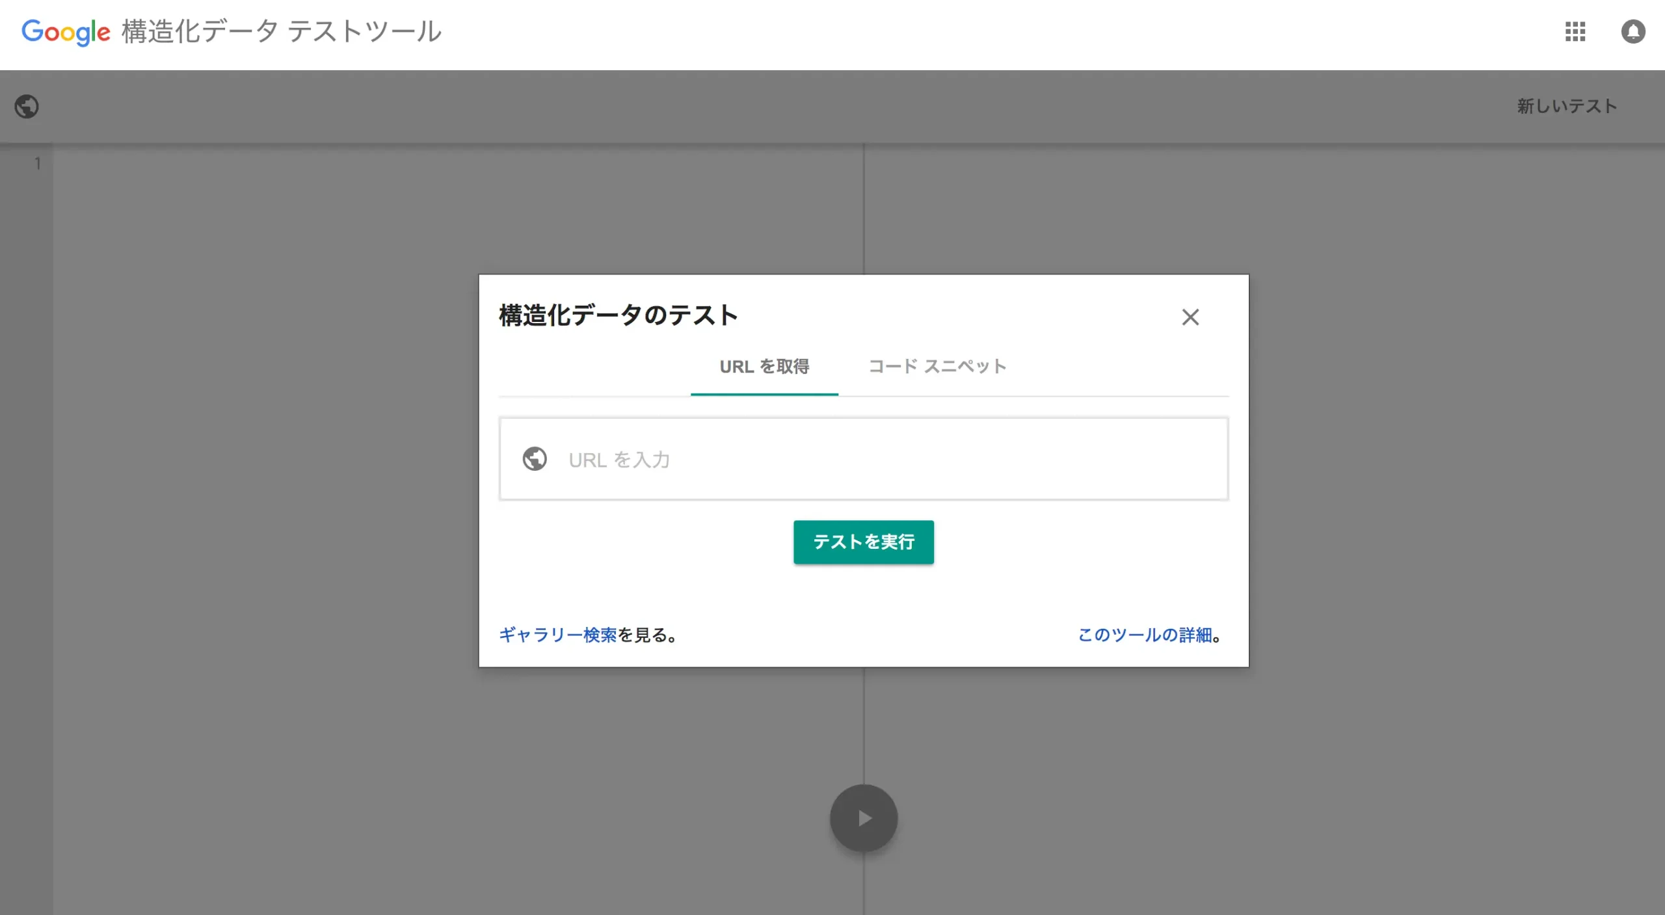This screenshot has width=1665, height=915.
Task: Select the URL を取得 tab
Action: click(764, 367)
